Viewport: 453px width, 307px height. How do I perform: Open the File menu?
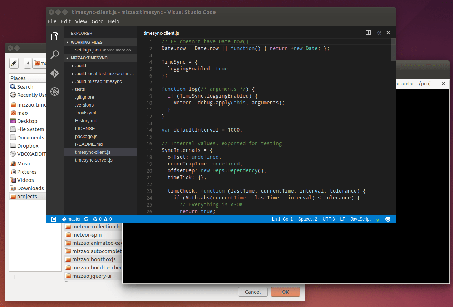[52, 21]
